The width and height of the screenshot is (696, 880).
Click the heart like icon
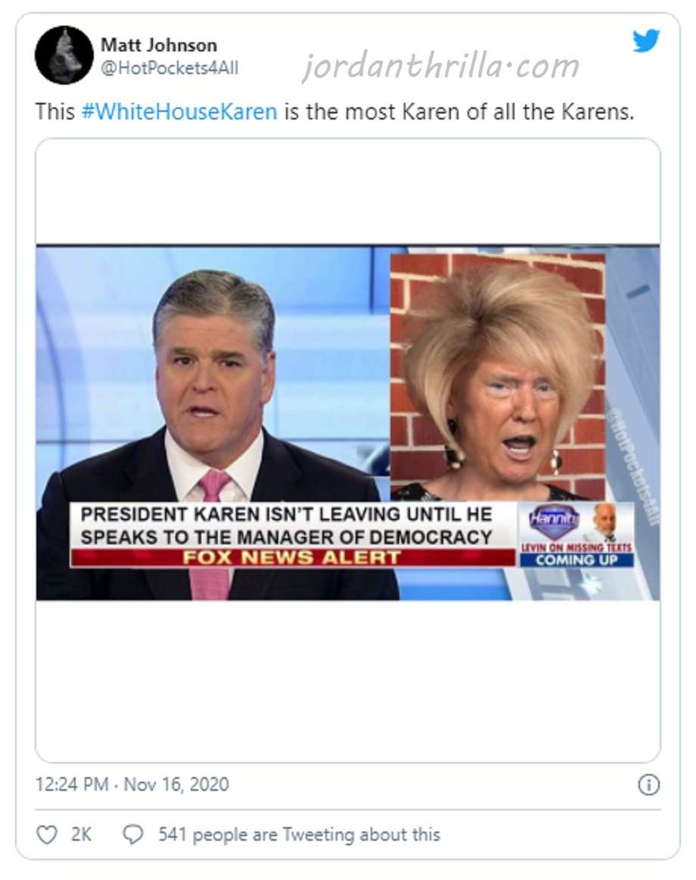click(47, 835)
